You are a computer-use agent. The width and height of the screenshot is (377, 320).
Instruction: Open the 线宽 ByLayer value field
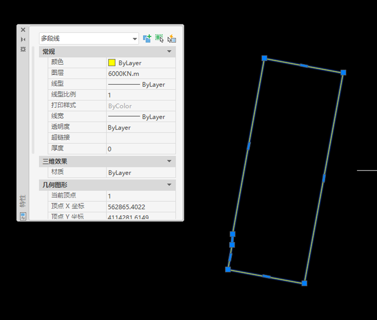tap(141, 117)
